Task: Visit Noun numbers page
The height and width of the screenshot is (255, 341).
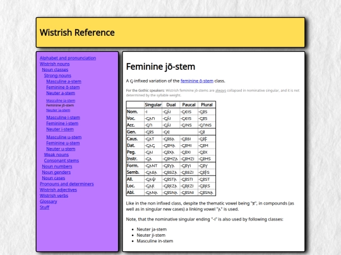Action: (x=57, y=166)
